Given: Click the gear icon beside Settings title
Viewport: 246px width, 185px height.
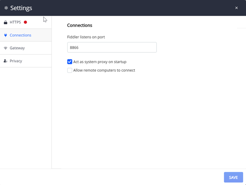Looking at the screenshot, I should pos(6,8).
